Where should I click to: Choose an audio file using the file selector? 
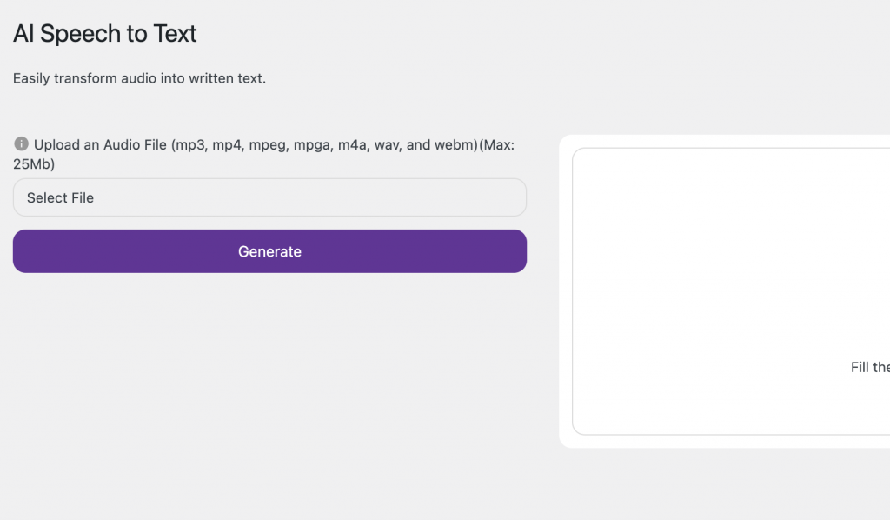(x=269, y=197)
